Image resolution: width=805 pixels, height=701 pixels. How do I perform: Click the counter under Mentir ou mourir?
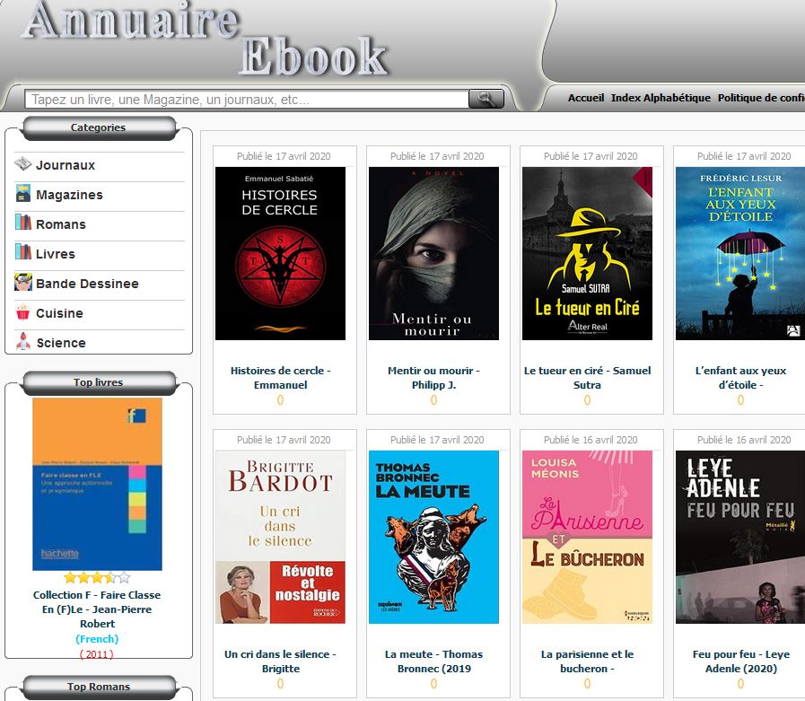point(433,400)
